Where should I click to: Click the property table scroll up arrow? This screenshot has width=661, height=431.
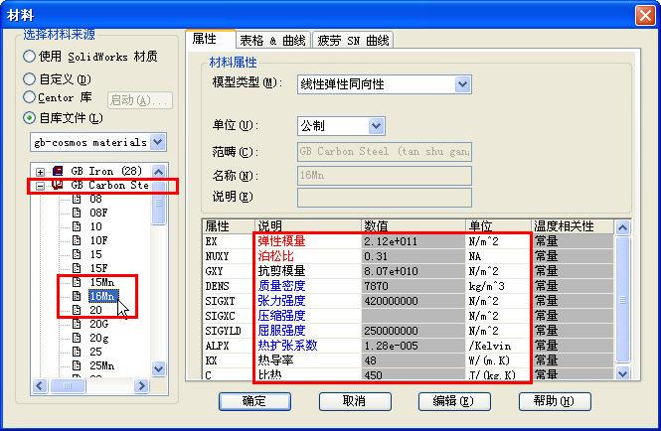[622, 227]
